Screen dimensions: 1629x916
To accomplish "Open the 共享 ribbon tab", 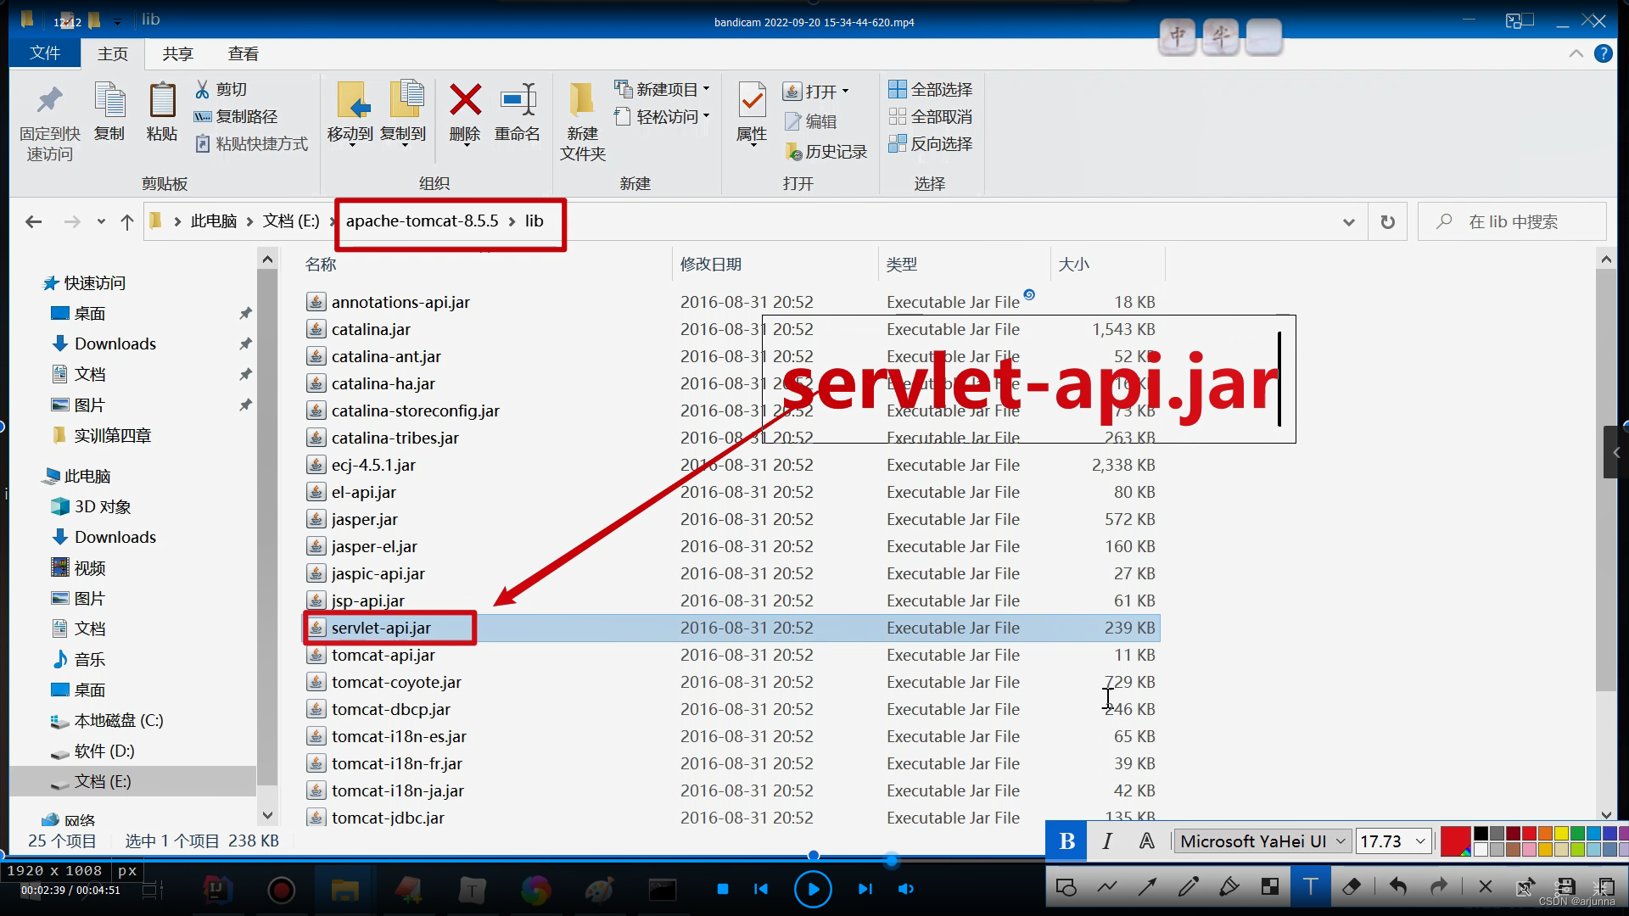I will (177, 54).
